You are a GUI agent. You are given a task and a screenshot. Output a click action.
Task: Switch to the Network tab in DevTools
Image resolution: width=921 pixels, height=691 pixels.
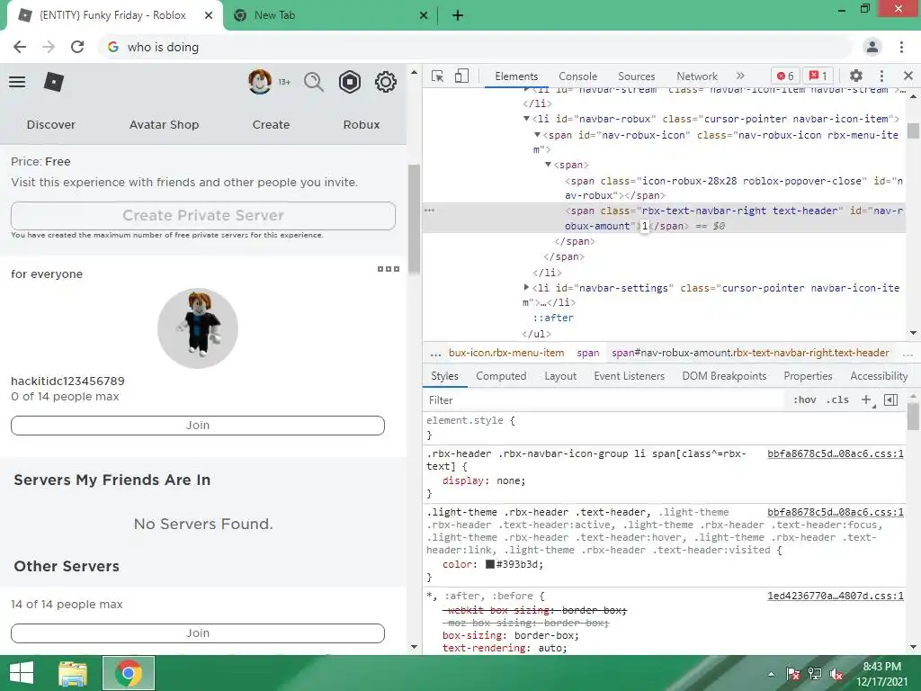697,76
